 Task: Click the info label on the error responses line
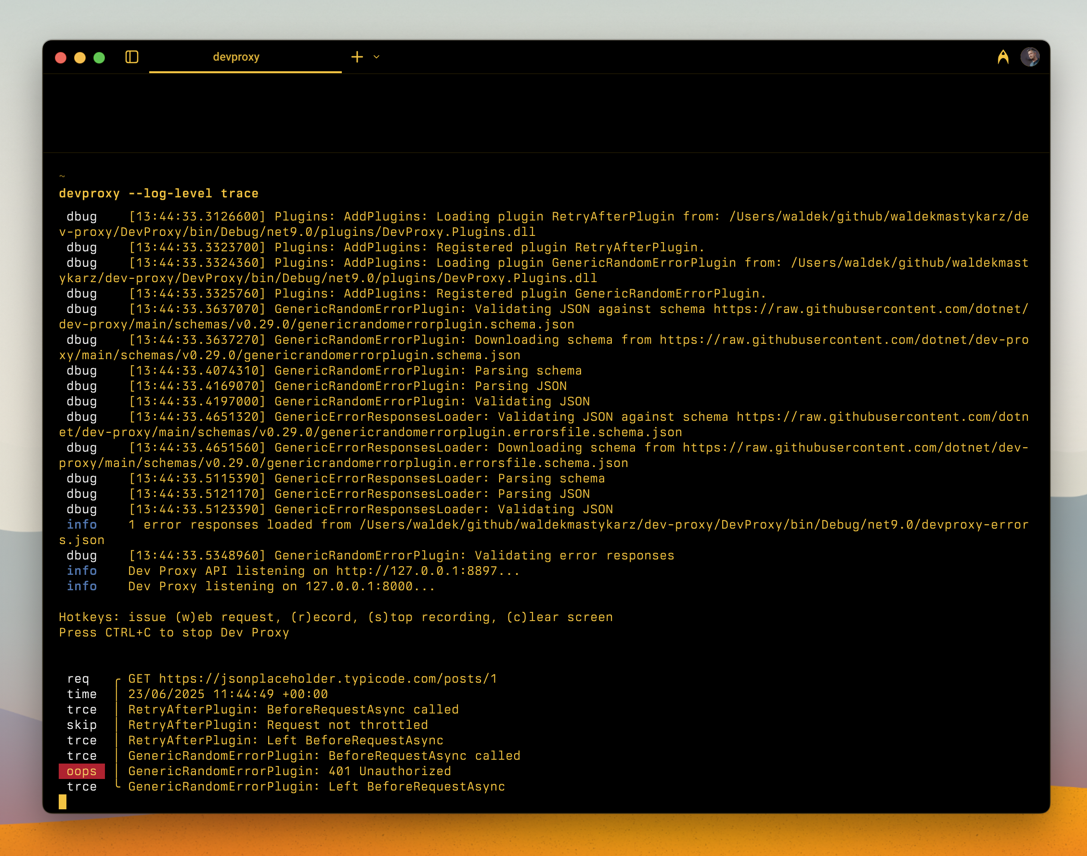click(82, 524)
